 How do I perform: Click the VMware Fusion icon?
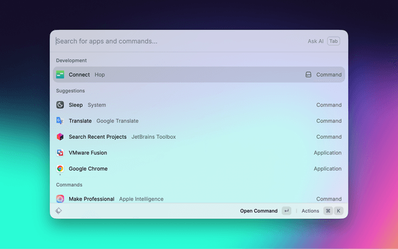tap(60, 153)
